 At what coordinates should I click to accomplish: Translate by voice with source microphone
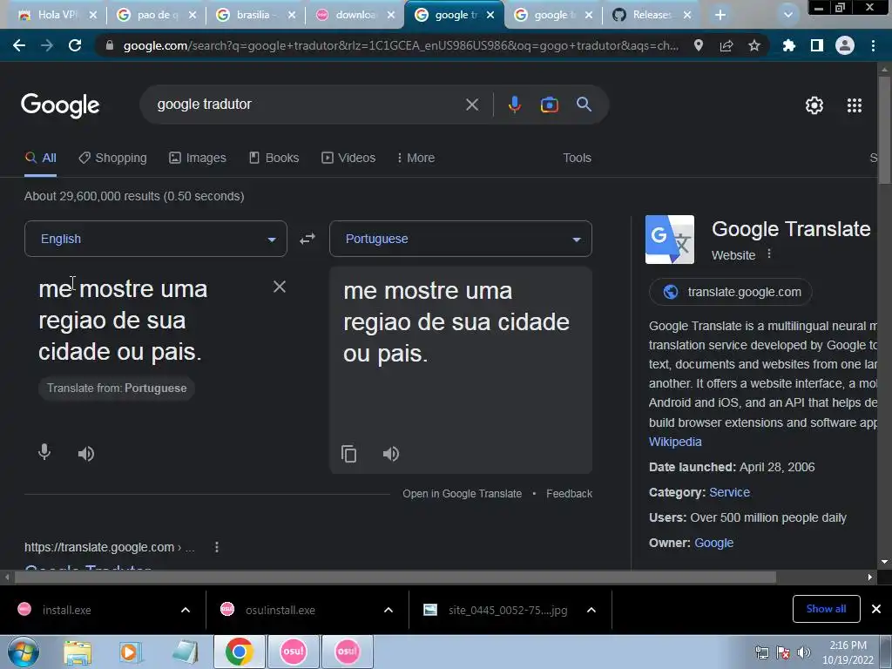coord(44,452)
